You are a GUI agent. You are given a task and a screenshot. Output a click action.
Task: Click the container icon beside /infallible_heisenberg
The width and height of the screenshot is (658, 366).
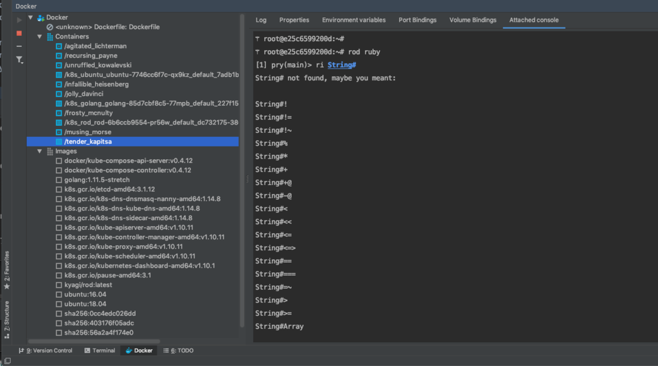[58, 84]
